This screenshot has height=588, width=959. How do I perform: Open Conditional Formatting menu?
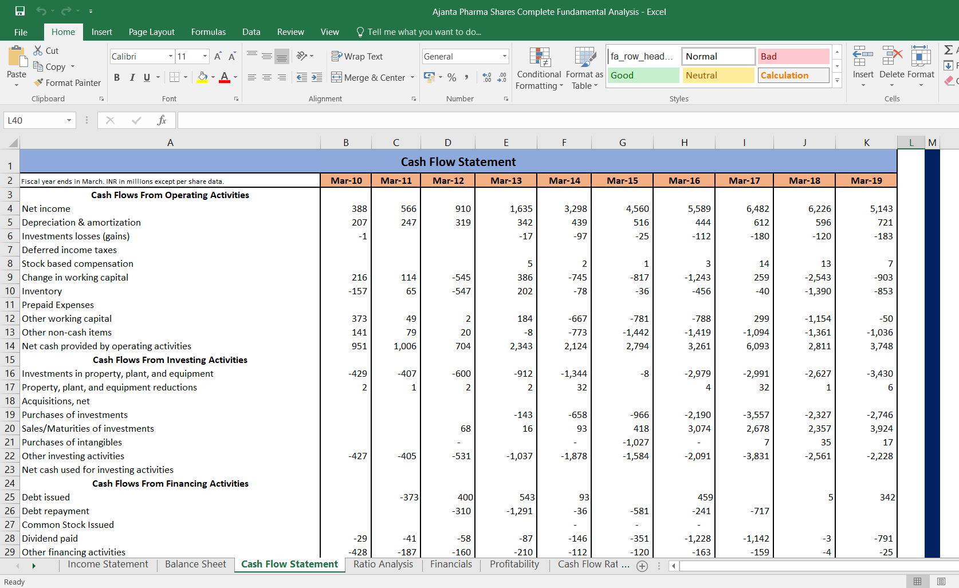(x=539, y=69)
